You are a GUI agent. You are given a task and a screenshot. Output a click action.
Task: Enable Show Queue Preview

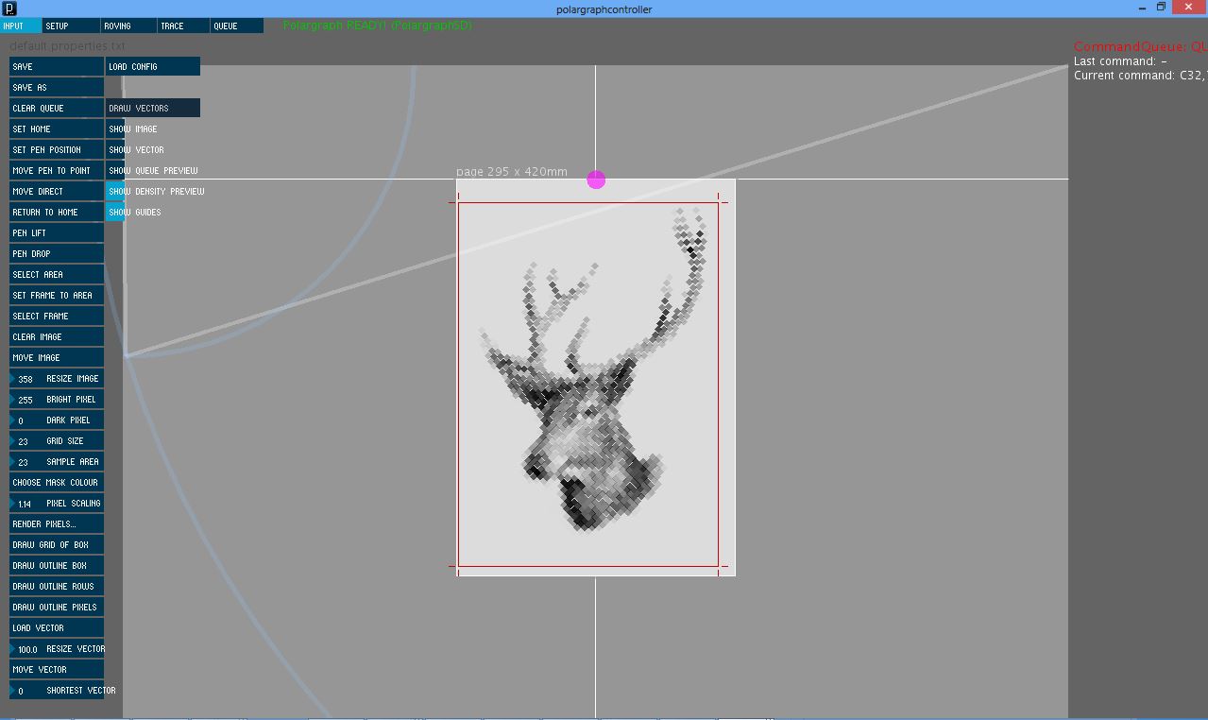pos(153,170)
